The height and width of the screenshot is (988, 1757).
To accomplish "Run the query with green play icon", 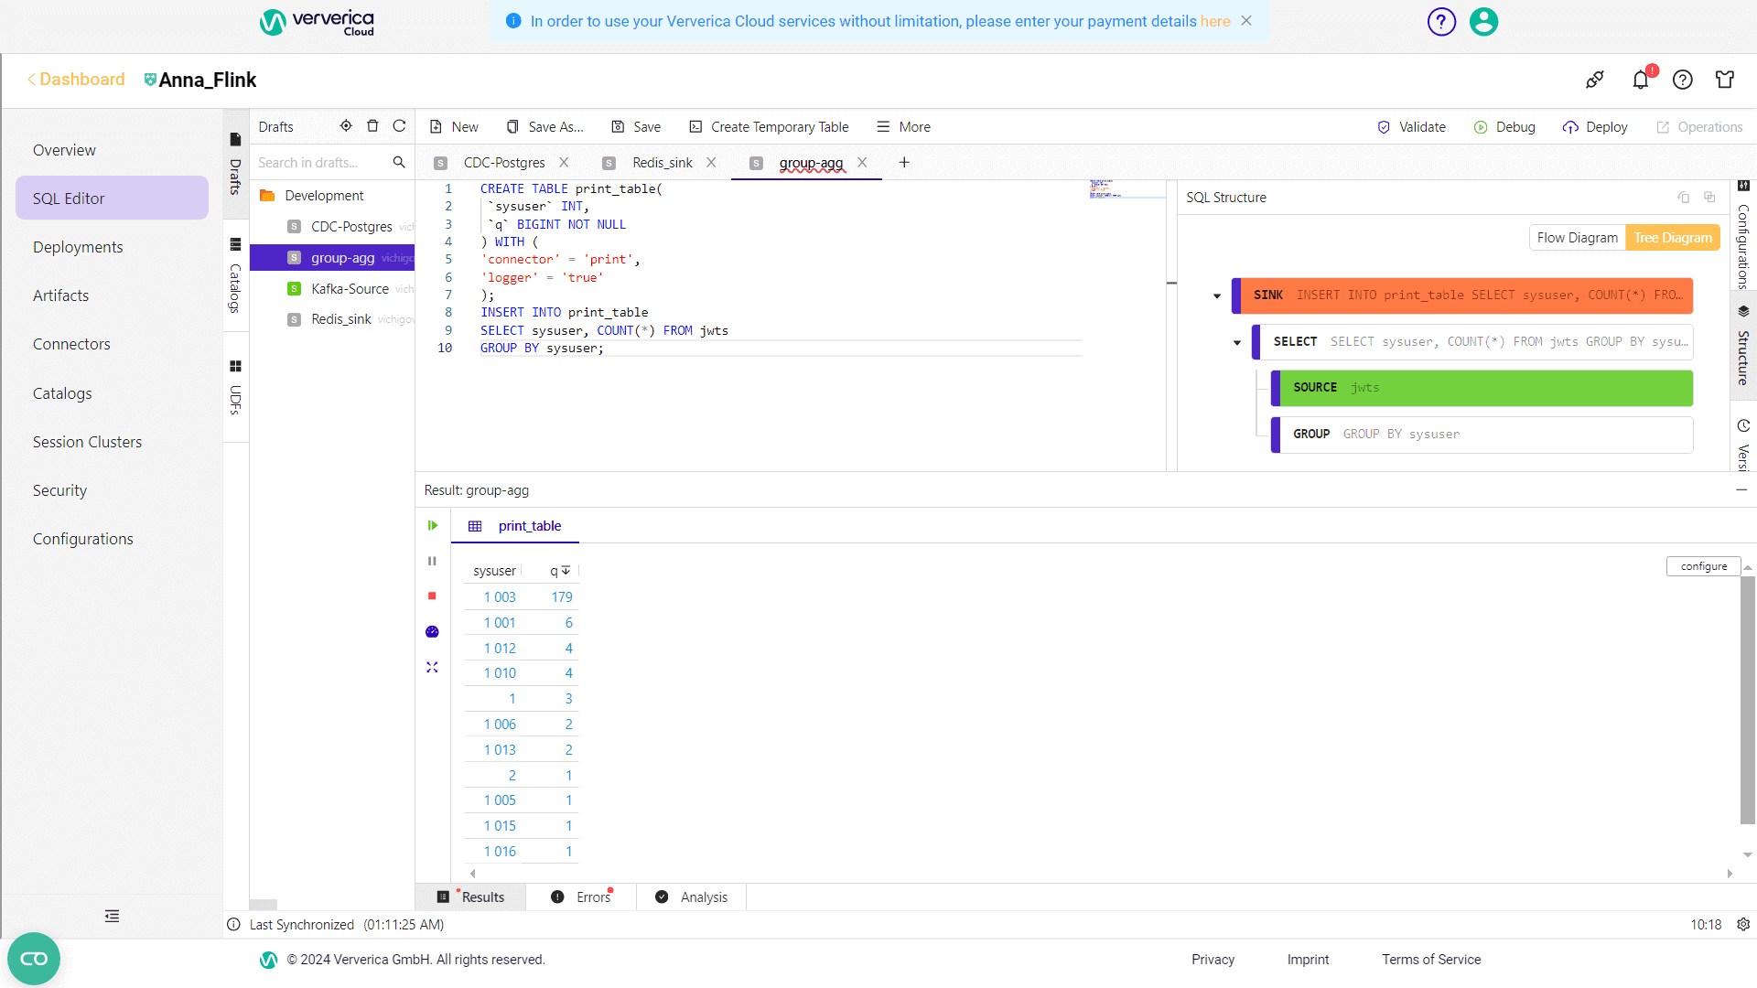I will 432,525.
